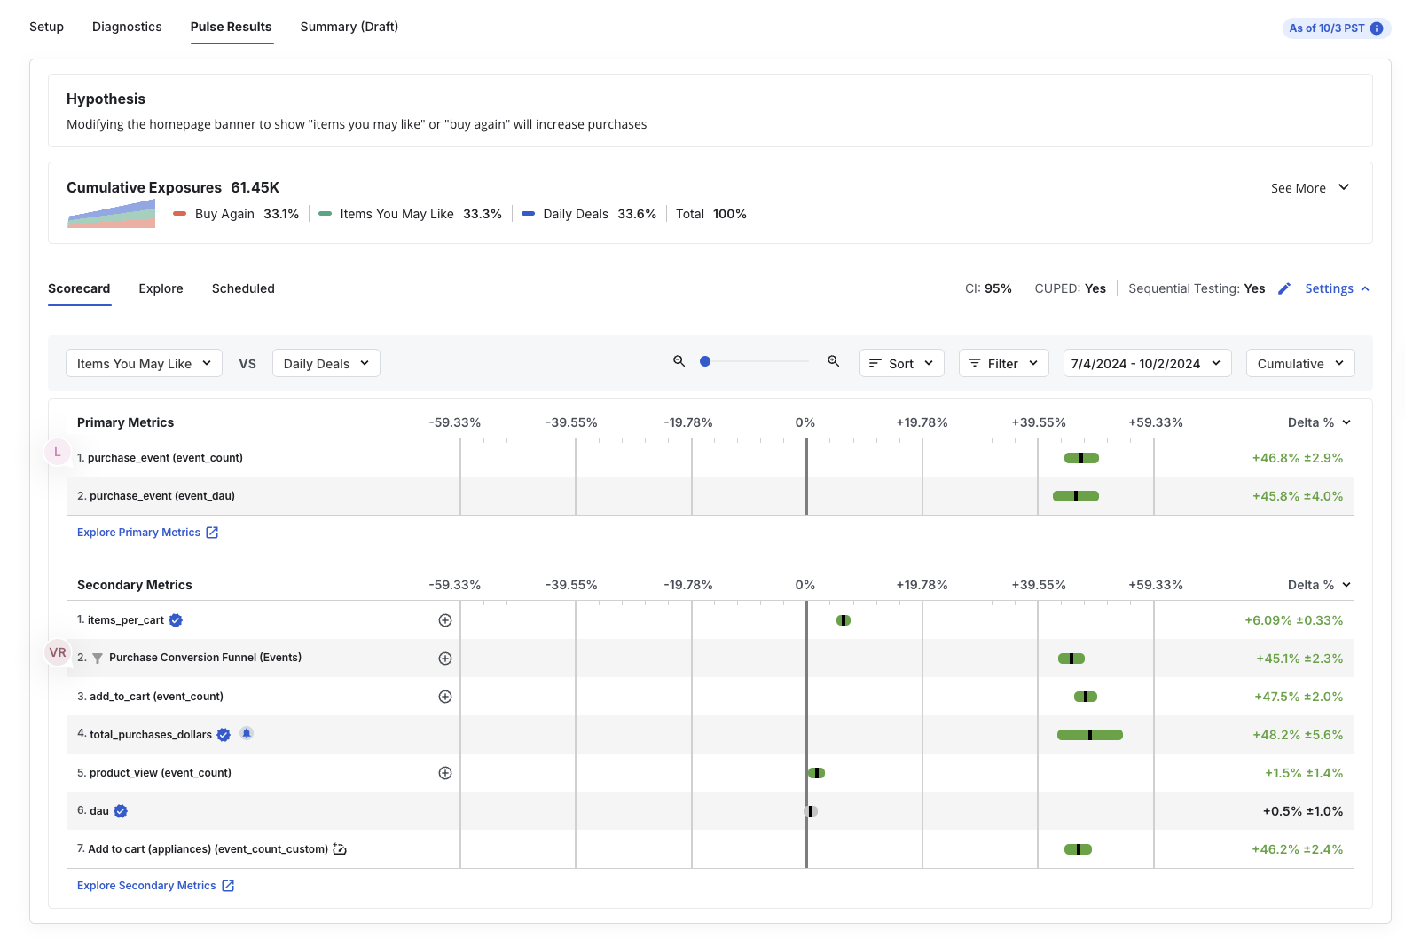Expand product_view (event_count) with its plus circle icon
1405x939 pixels.
pyautogui.click(x=445, y=773)
